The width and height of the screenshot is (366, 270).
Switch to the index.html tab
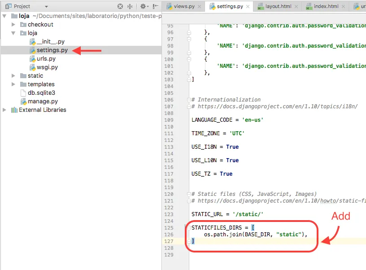[326, 7]
